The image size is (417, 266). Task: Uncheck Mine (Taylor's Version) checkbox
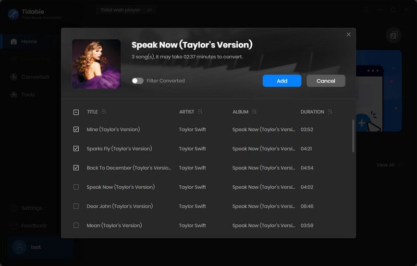tap(76, 129)
